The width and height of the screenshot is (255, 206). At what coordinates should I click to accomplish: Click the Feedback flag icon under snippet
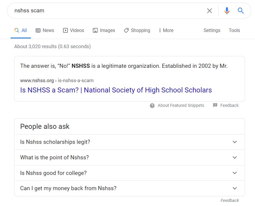point(215,105)
